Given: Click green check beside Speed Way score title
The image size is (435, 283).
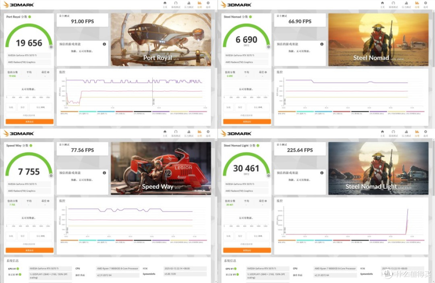Looking at the screenshot, I should tap(31, 146).
